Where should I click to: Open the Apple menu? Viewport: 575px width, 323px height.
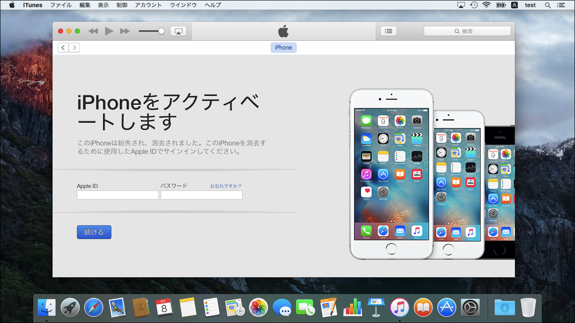[12, 5]
